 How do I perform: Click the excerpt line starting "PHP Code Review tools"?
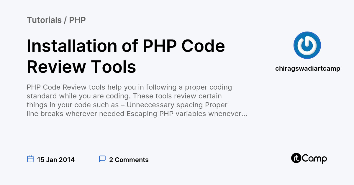click(x=129, y=87)
